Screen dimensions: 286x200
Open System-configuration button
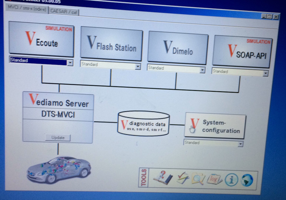tap(215, 126)
